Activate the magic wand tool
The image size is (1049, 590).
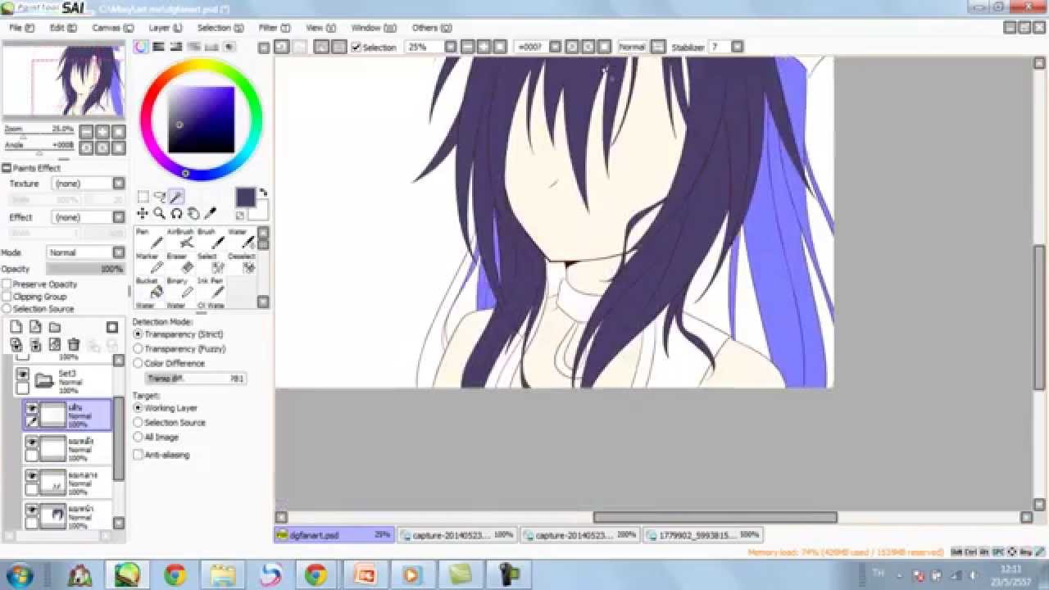coord(177,197)
